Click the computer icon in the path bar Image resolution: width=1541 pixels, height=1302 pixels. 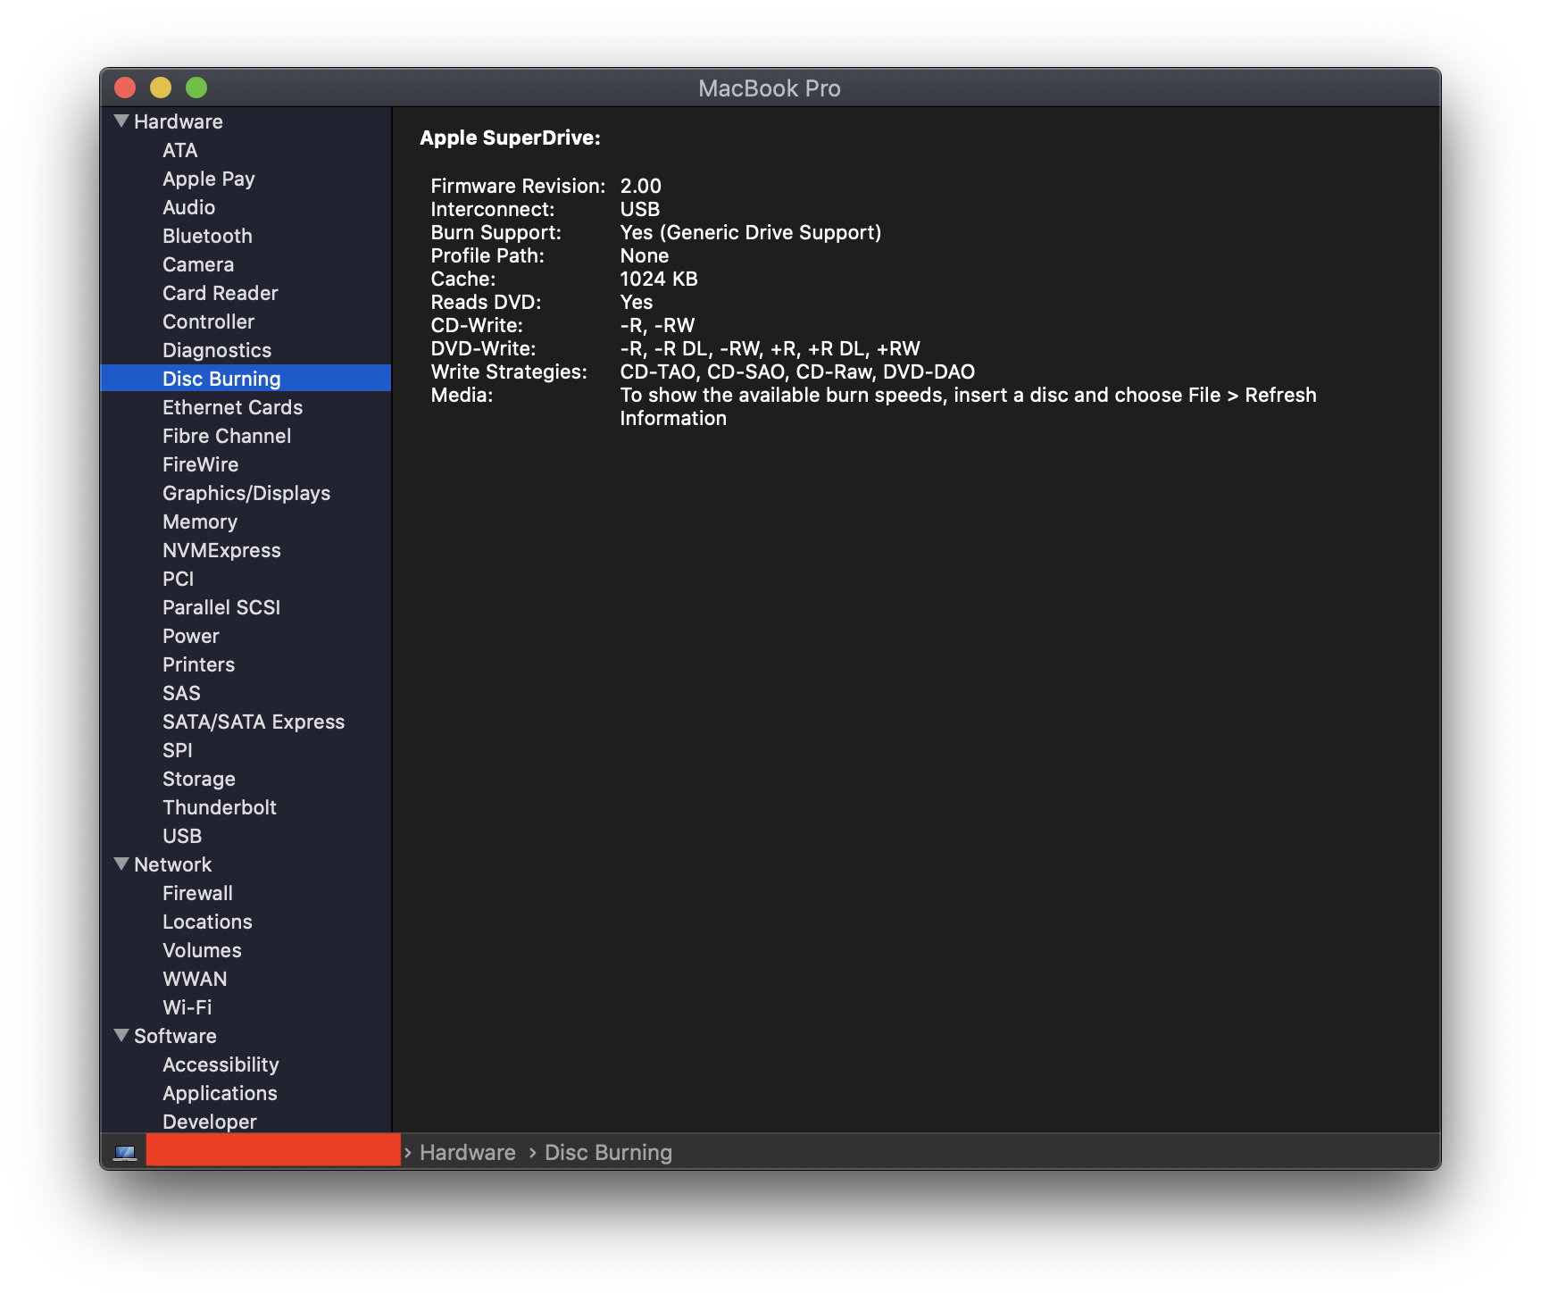(x=125, y=1152)
